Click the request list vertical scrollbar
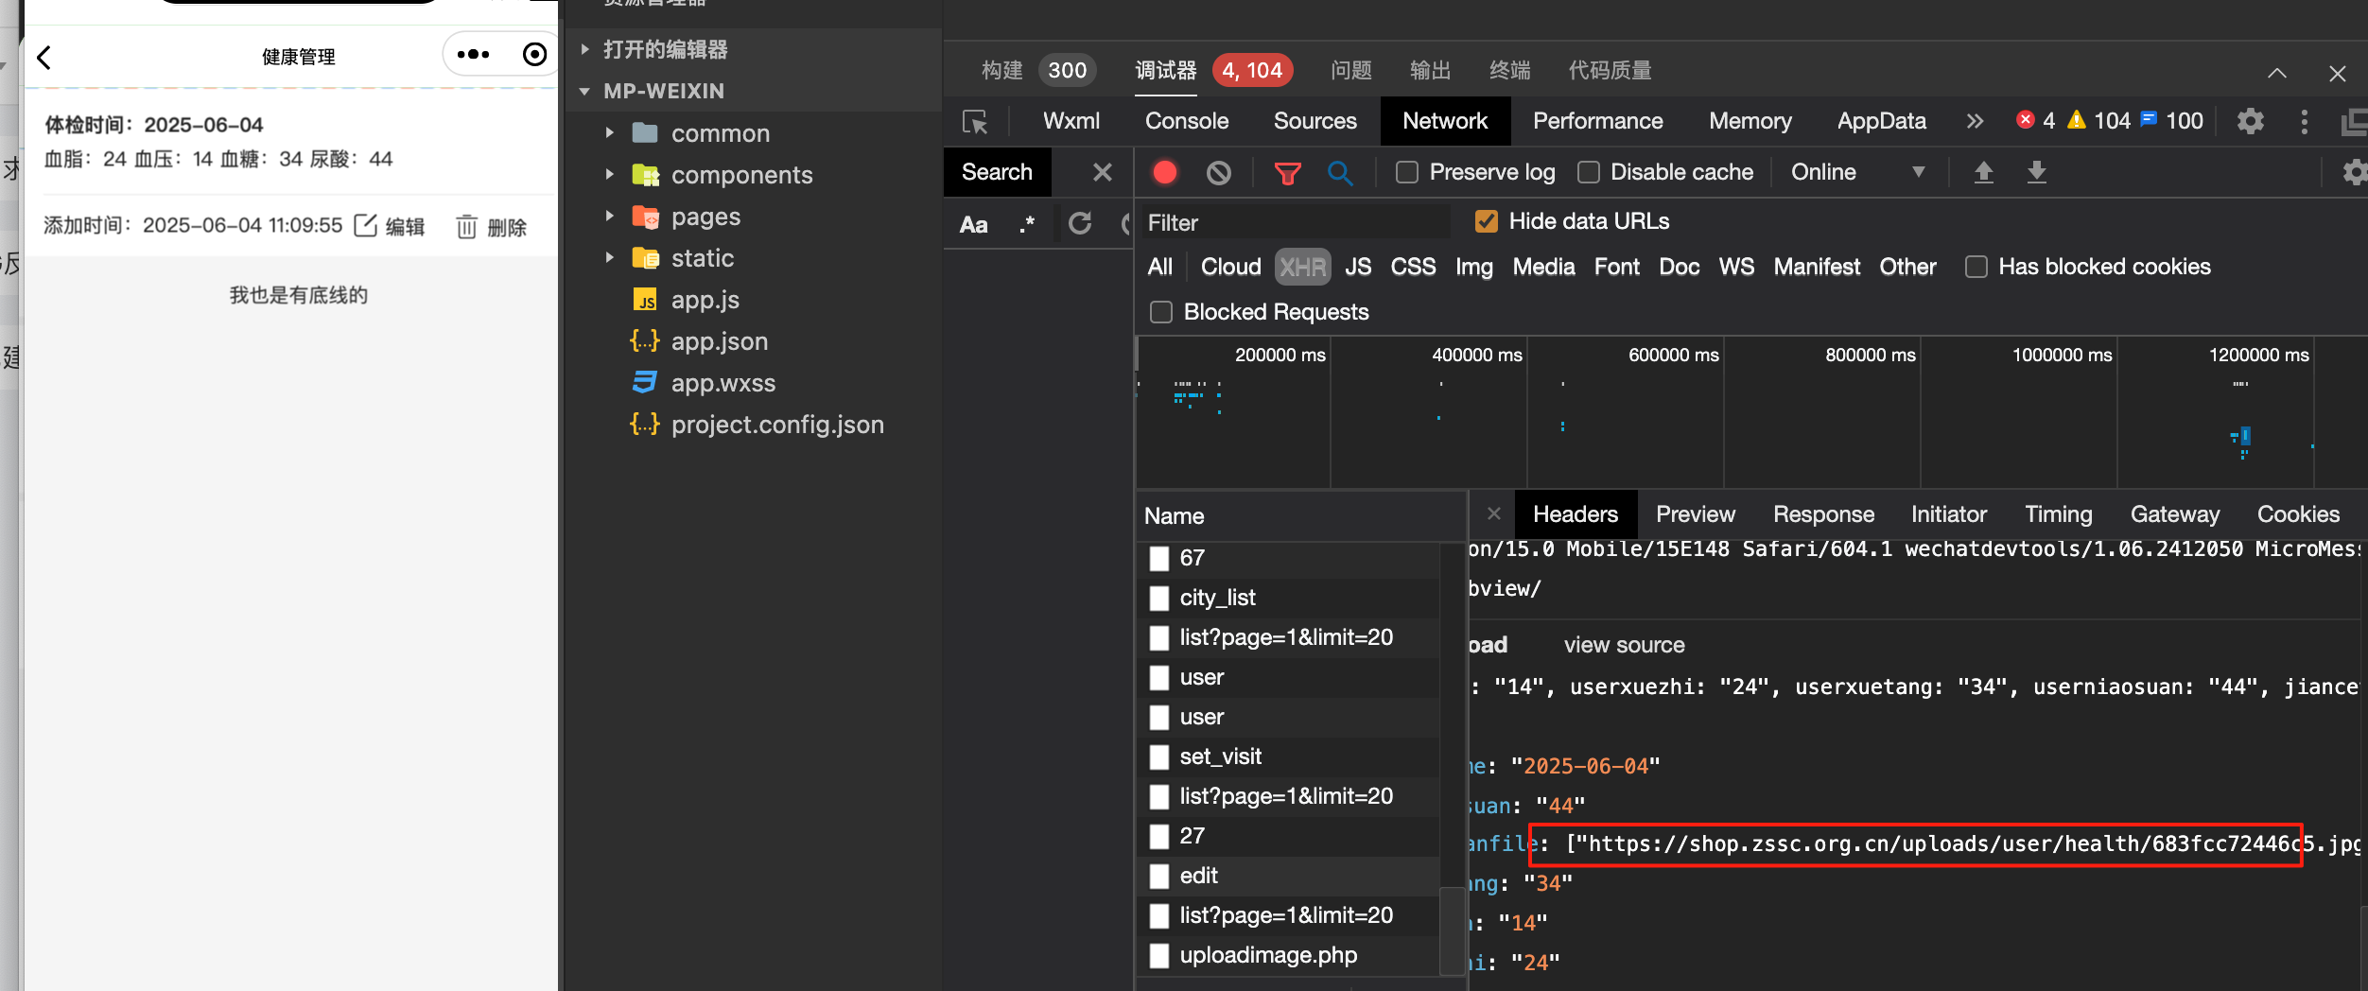 click(x=1453, y=930)
